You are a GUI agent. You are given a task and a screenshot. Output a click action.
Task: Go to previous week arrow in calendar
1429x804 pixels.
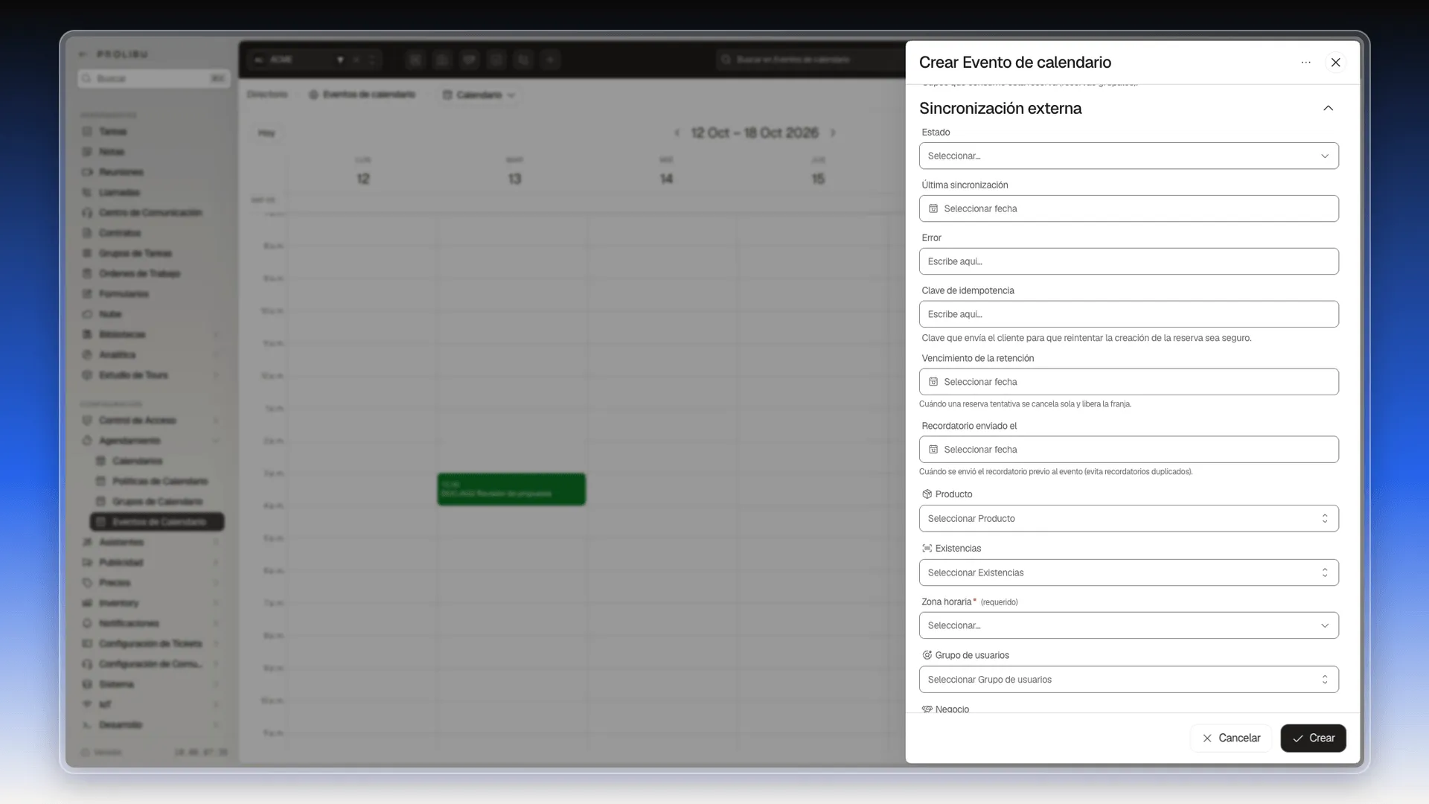(677, 133)
